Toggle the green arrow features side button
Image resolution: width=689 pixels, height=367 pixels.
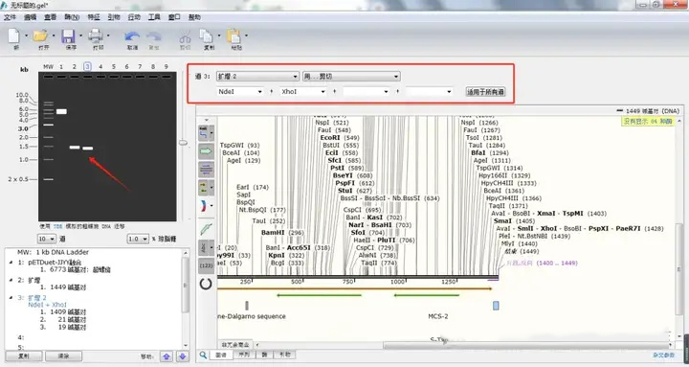point(206,151)
